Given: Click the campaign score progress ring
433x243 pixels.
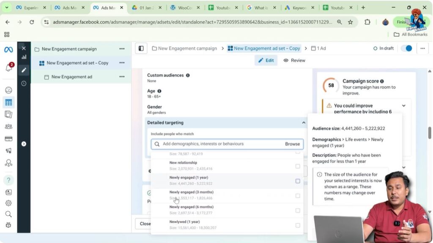Looking at the screenshot, I should pyautogui.click(x=330, y=86).
